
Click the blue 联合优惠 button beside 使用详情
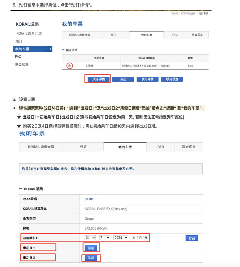coord(172,79)
